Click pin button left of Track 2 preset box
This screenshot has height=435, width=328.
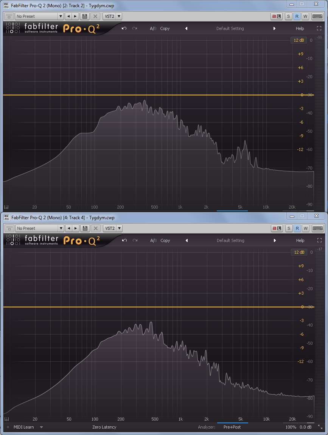pyautogui.click(x=9, y=16)
